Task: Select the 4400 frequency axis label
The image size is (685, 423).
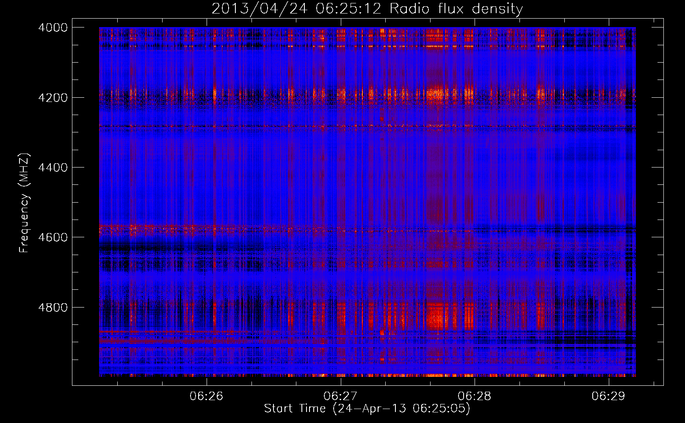Action: (x=53, y=168)
